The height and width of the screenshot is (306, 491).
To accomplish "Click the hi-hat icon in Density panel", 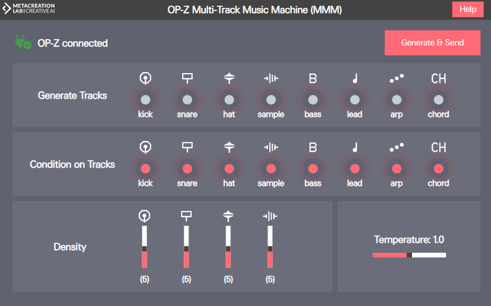I will pos(228,216).
